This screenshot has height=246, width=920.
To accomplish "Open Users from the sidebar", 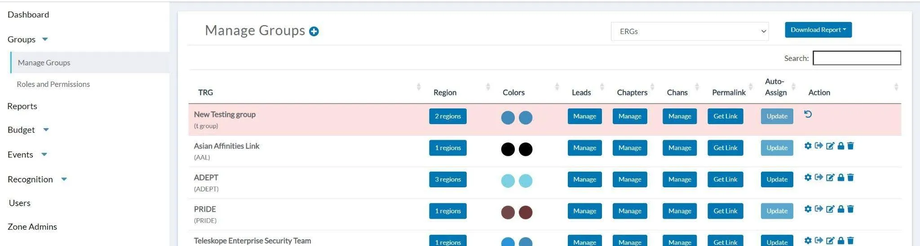I will (x=20, y=203).
